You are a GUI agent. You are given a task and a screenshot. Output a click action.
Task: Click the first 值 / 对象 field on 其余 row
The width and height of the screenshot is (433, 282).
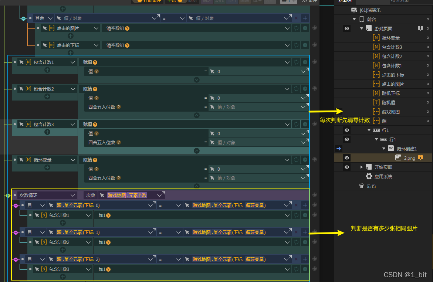tap(107, 18)
